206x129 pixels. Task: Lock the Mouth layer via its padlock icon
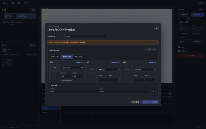tap(8, 23)
